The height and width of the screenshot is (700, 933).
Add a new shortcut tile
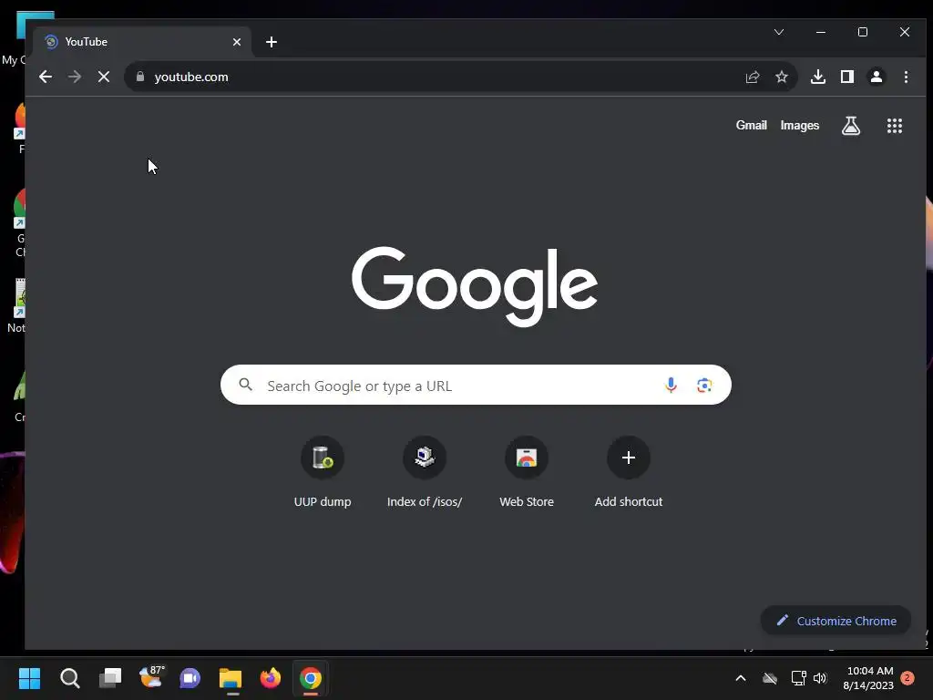629,472
